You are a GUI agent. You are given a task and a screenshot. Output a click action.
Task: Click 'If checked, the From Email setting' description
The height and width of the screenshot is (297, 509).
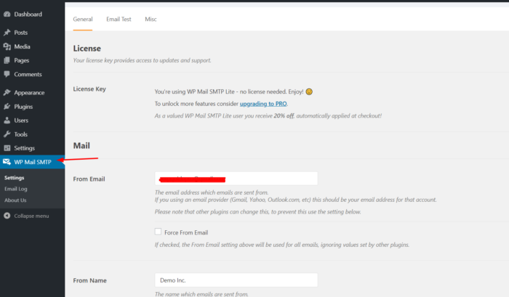(282, 245)
